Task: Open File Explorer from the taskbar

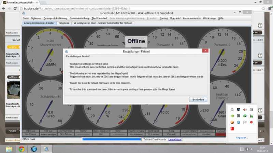Action: coord(9,149)
